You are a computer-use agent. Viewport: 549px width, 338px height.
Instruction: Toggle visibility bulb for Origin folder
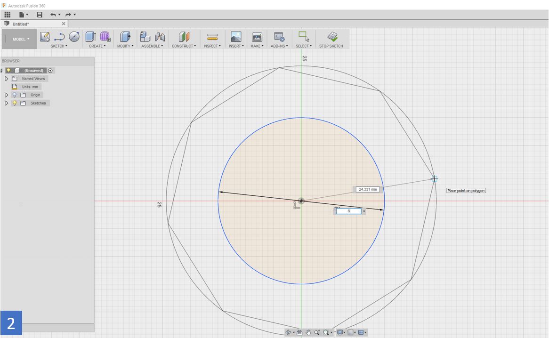coord(14,95)
